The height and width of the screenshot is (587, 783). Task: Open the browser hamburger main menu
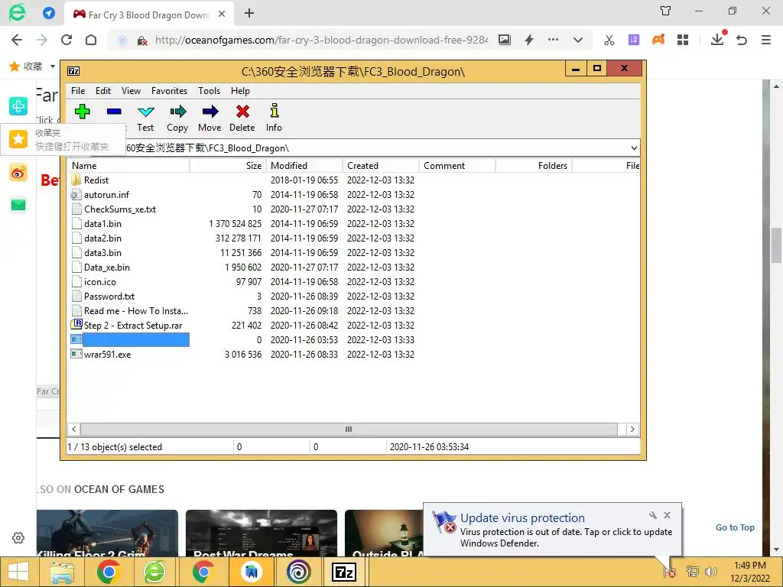coord(766,40)
